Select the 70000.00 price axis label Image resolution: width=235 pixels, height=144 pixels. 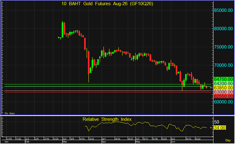223,65
